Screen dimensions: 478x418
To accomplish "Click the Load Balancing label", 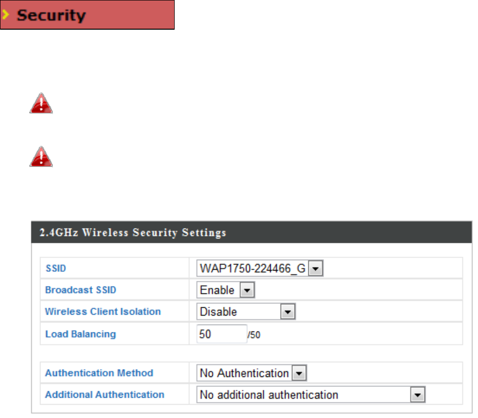I will [80, 334].
